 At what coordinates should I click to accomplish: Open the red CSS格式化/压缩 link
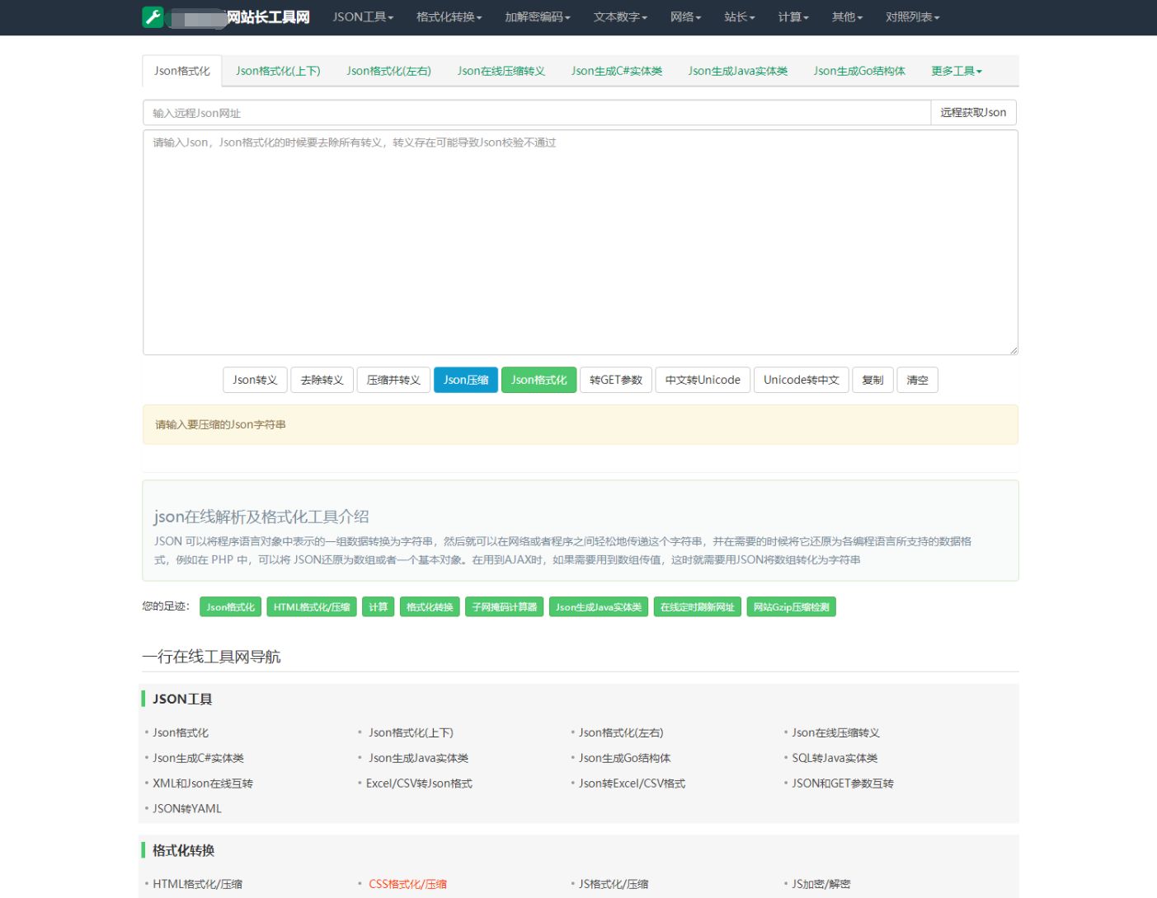(x=407, y=884)
